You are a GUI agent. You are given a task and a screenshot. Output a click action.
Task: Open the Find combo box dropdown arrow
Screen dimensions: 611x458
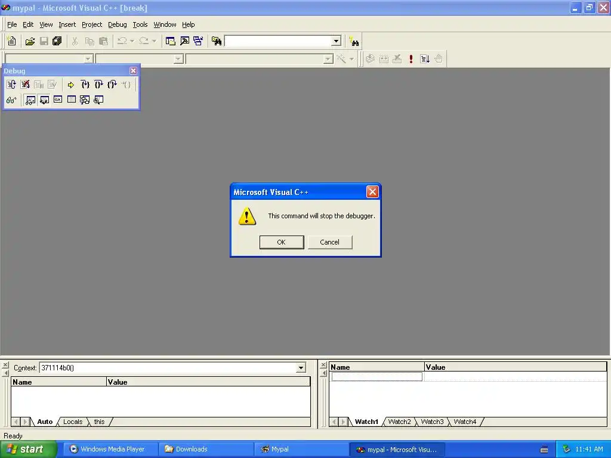(x=337, y=41)
